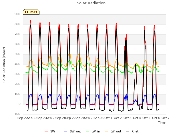Click the low Rnet peak on Oct 4

pyautogui.click(x=136, y=64)
